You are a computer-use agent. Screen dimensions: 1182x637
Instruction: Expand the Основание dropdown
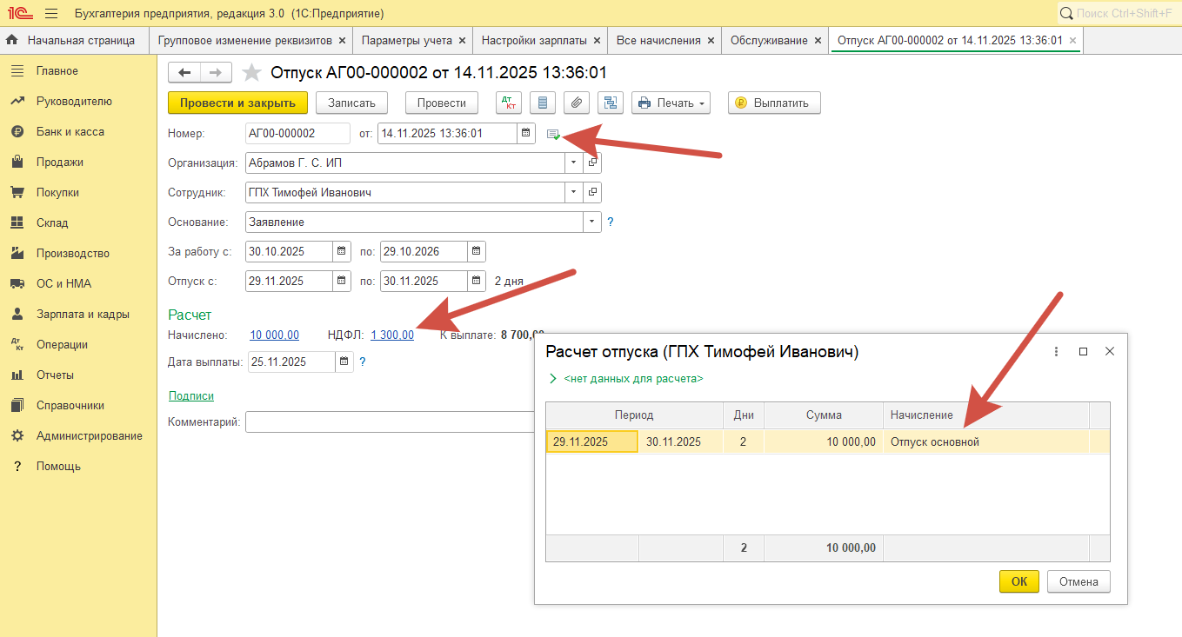(x=592, y=222)
